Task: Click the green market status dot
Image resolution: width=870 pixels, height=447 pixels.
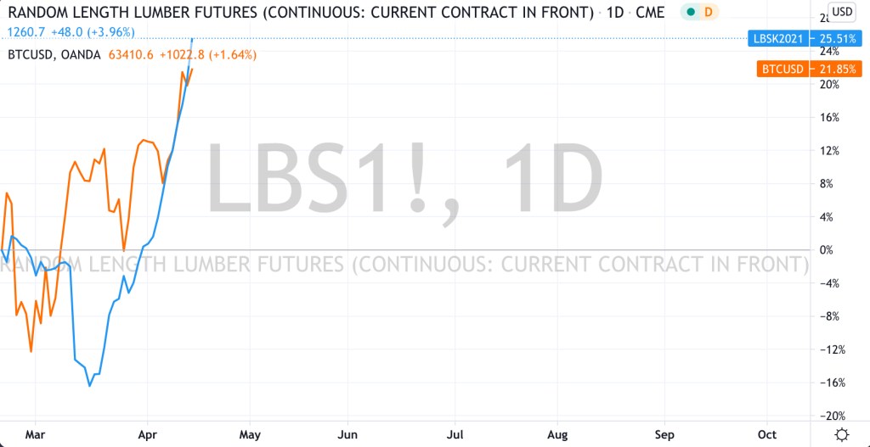Action: click(x=690, y=13)
